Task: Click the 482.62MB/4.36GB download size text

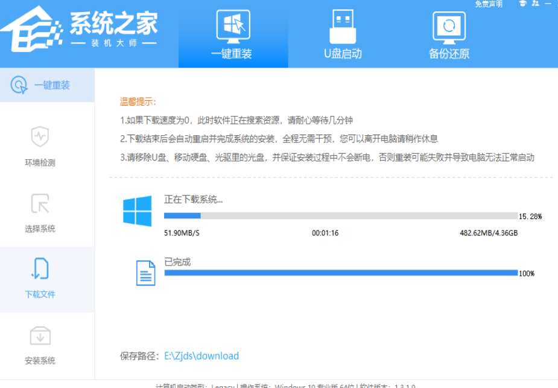Action: coord(489,233)
